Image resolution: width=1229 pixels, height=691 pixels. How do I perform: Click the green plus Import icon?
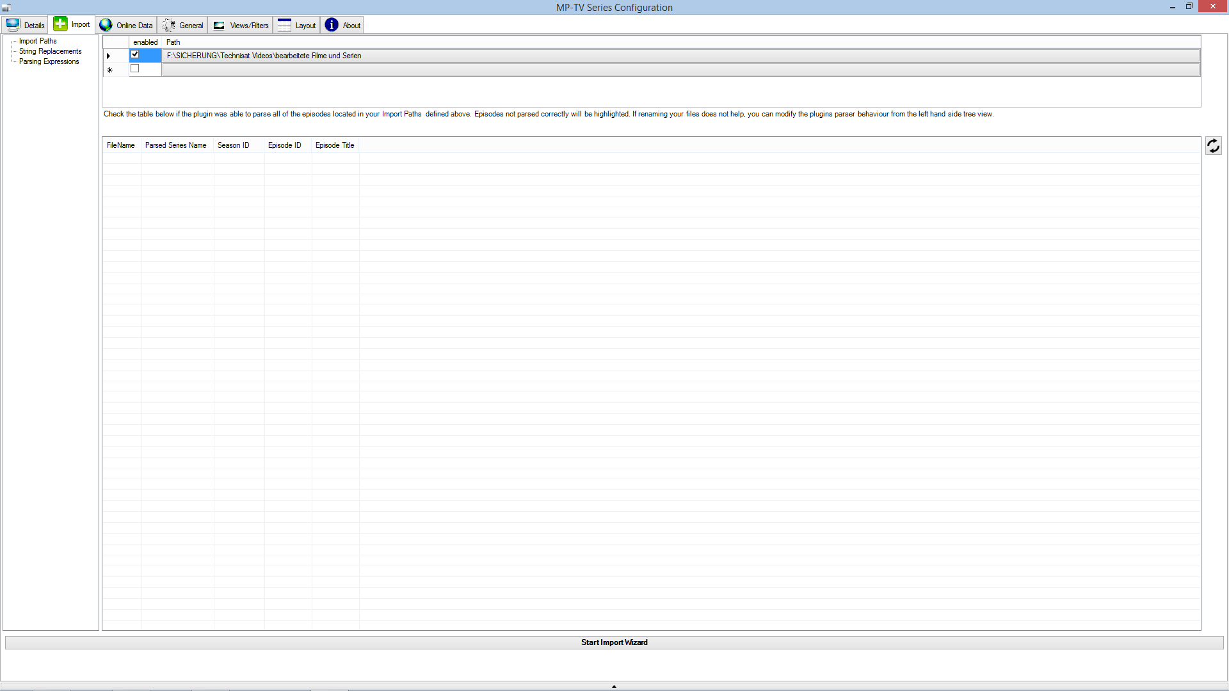click(60, 24)
